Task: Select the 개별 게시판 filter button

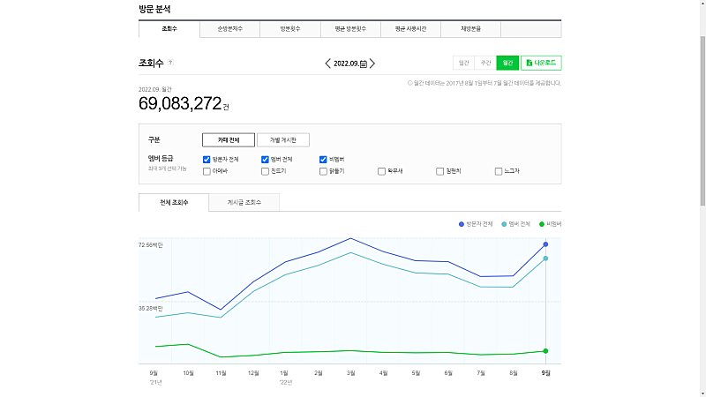Action: click(282, 139)
